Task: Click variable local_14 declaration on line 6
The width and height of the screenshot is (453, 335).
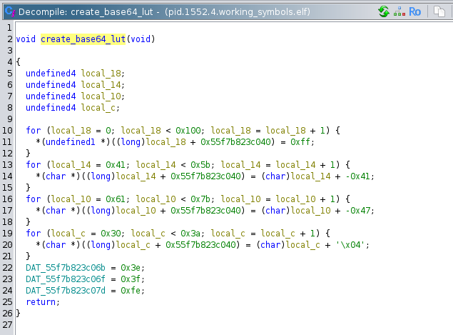Action: click(101, 85)
